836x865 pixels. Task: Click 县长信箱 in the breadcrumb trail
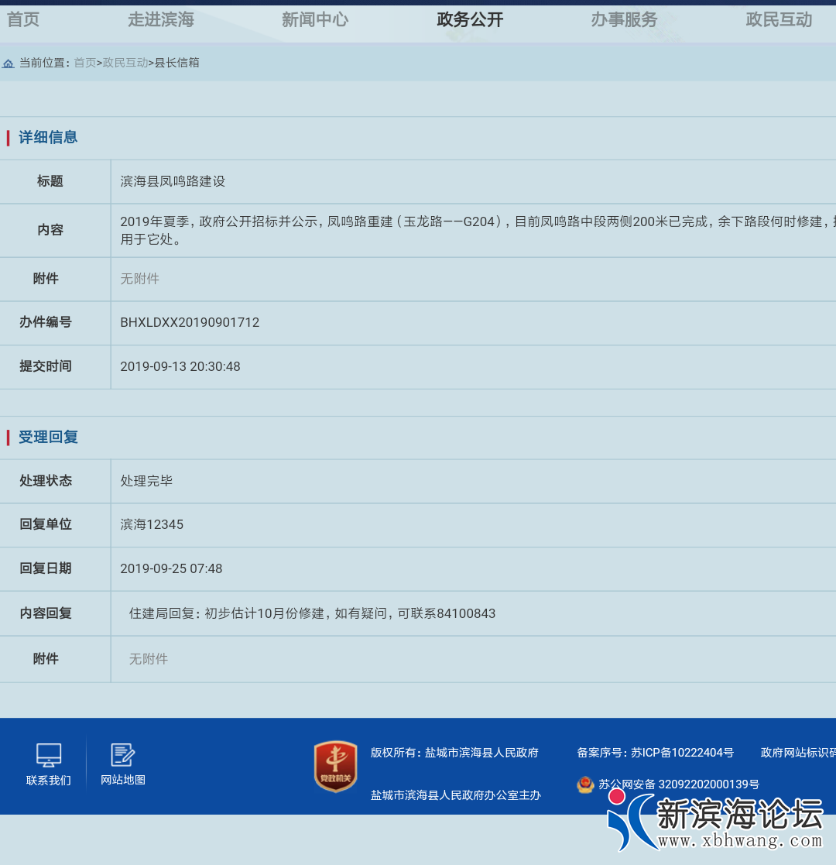point(177,63)
